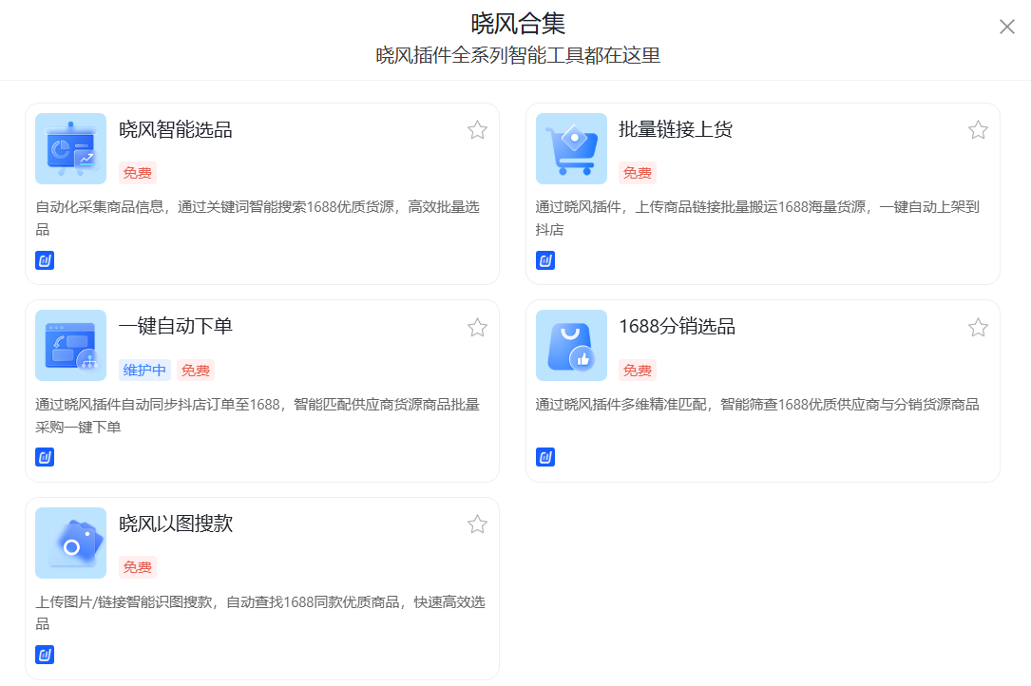Click the 免费 tag on 1688分销选品
The image size is (1031, 686).
[638, 371]
